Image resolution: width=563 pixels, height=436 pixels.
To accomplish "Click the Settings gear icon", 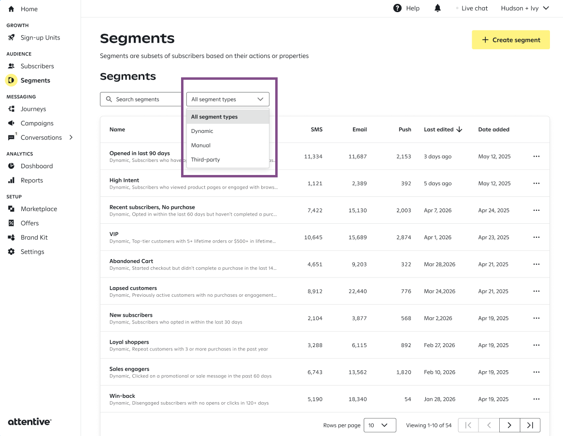I will point(11,252).
